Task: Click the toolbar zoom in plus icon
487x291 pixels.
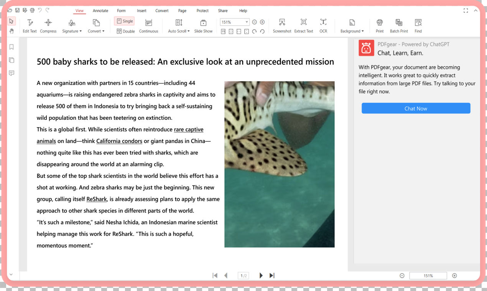Action: point(262,22)
